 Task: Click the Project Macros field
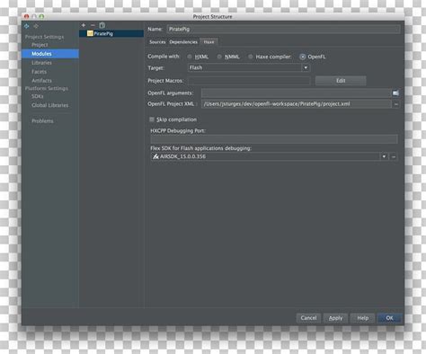click(249, 81)
